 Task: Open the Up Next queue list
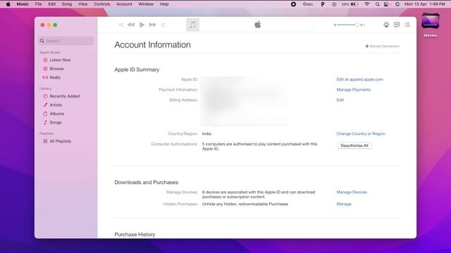point(407,25)
